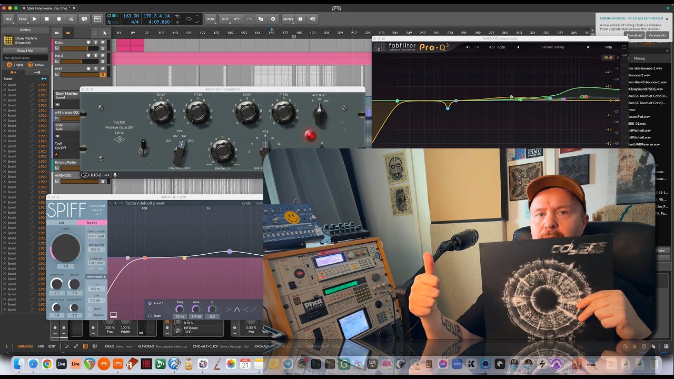The height and width of the screenshot is (379, 674).
Task: Click Copy in FabFilter Pro-Q 3 header
Action: coord(501,47)
